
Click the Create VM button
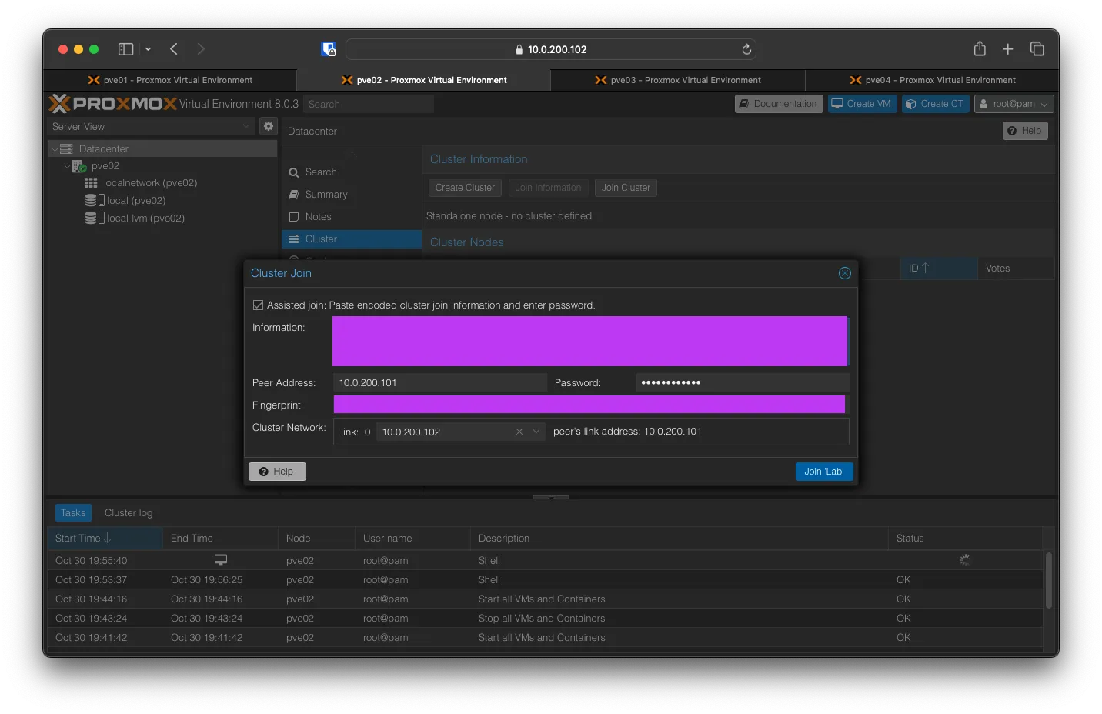(x=862, y=104)
